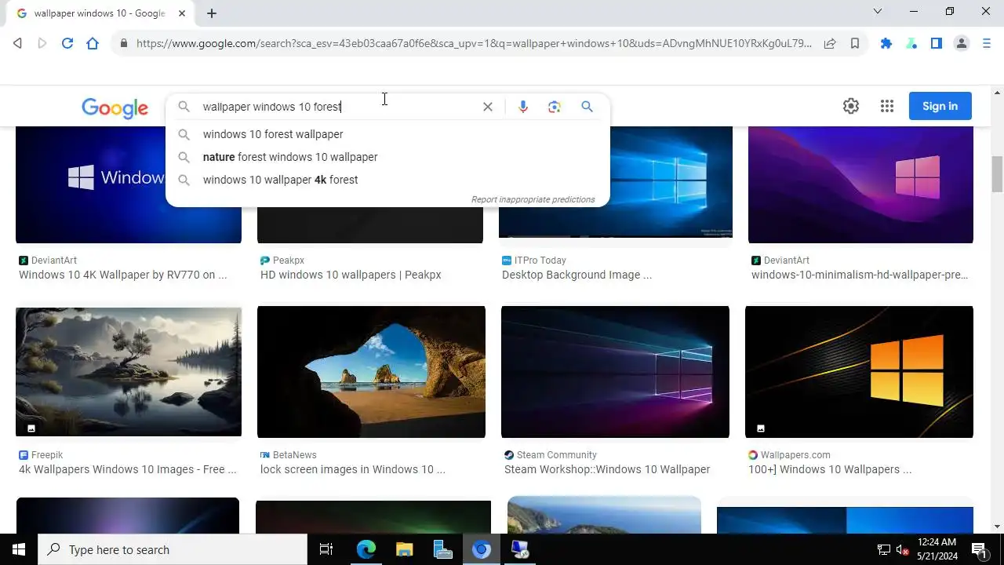Select the 'wallpaper windows 10 - Google' tab
Image resolution: width=1004 pixels, height=565 pixels.
98,13
